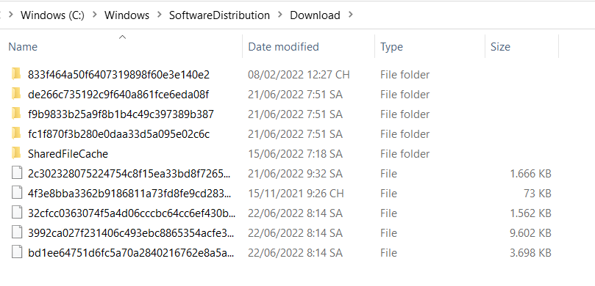Toggle sort direction arrow above Name column
Screen dimensions: 595x286
pos(122,37)
